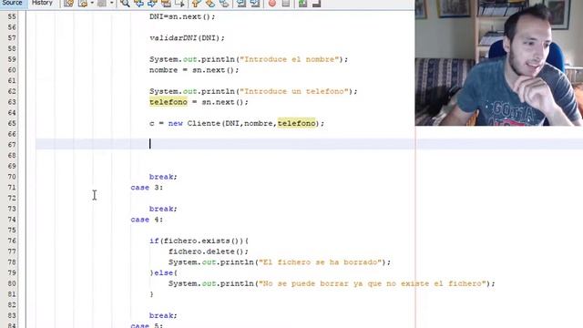Click the "El fichero se ha borrado" string

point(320,262)
